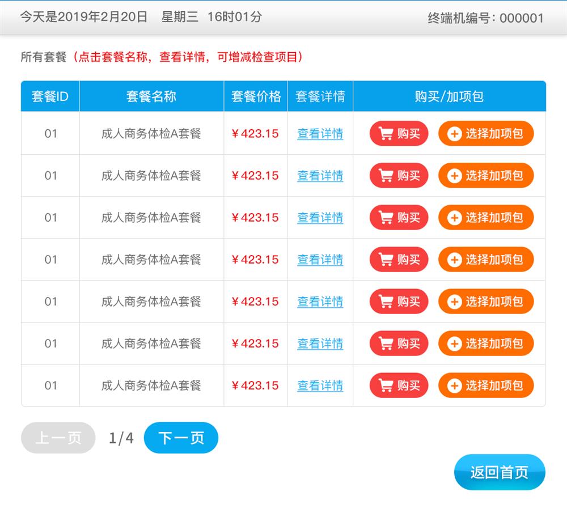The height and width of the screenshot is (517, 567).
Task: Click the 购买/加项包 column header
Action: coord(449,96)
